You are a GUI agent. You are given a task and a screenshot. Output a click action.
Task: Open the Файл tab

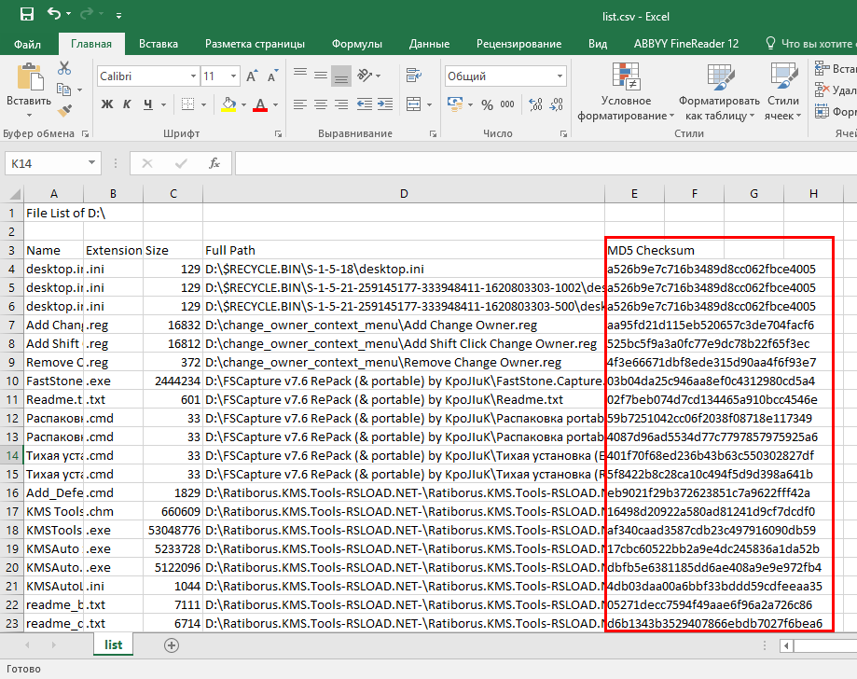pos(27,44)
